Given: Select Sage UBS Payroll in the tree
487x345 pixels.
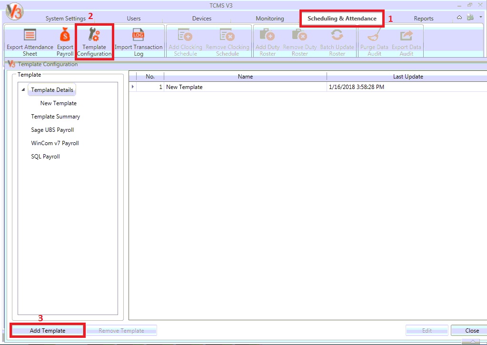Looking at the screenshot, I should [x=52, y=130].
